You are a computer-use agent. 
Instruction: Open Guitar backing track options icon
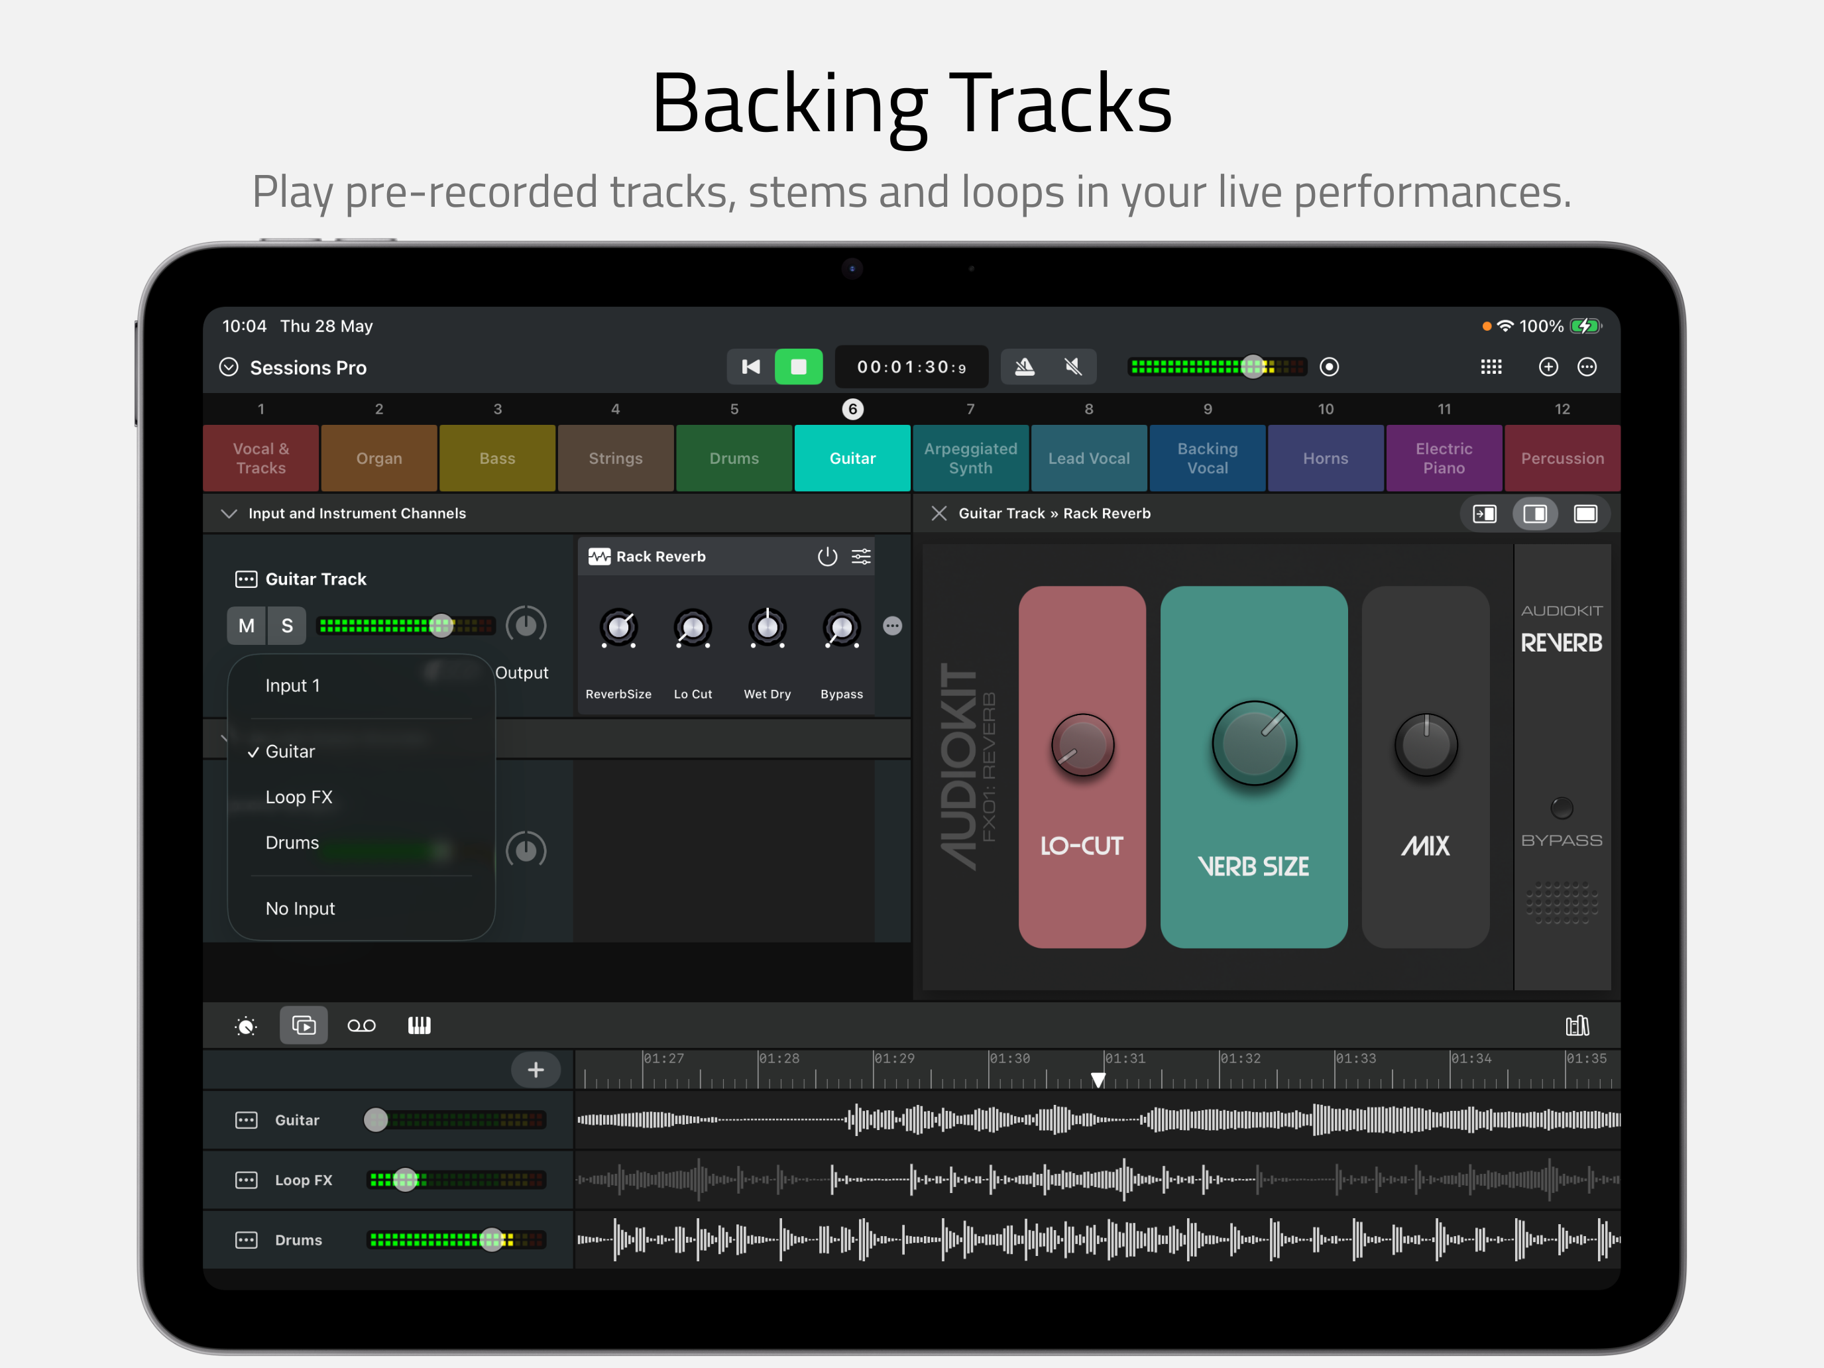click(x=246, y=1121)
